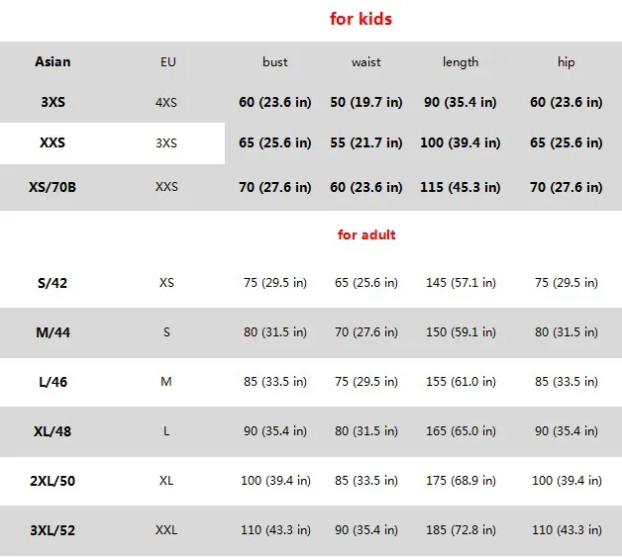Click the 'waist' column header
Viewport: 622px width, 557px height.
pyautogui.click(x=366, y=62)
